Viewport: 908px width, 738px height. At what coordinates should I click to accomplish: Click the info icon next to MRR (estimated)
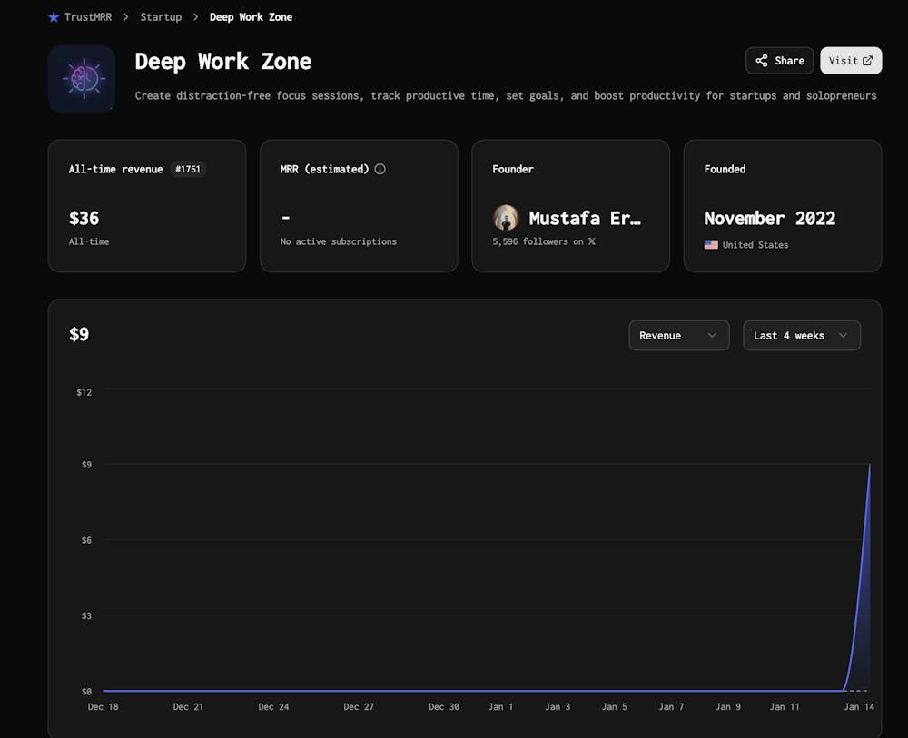pos(380,168)
